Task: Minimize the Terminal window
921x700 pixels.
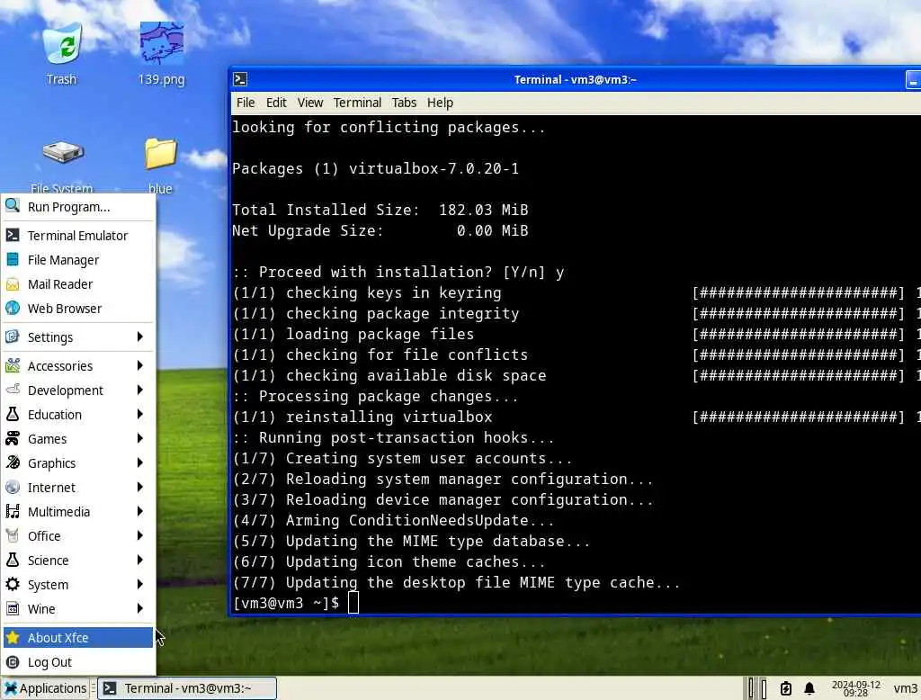Action: (x=913, y=79)
